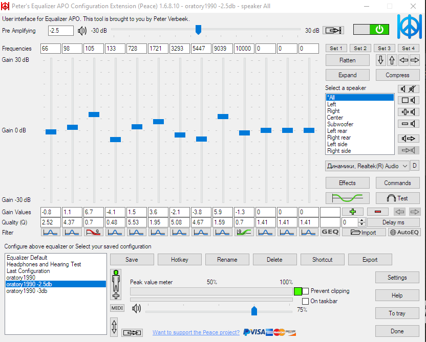Click the Expand button
This screenshot has height=342, width=426.
pyautogui.click(x=348, y=75)
